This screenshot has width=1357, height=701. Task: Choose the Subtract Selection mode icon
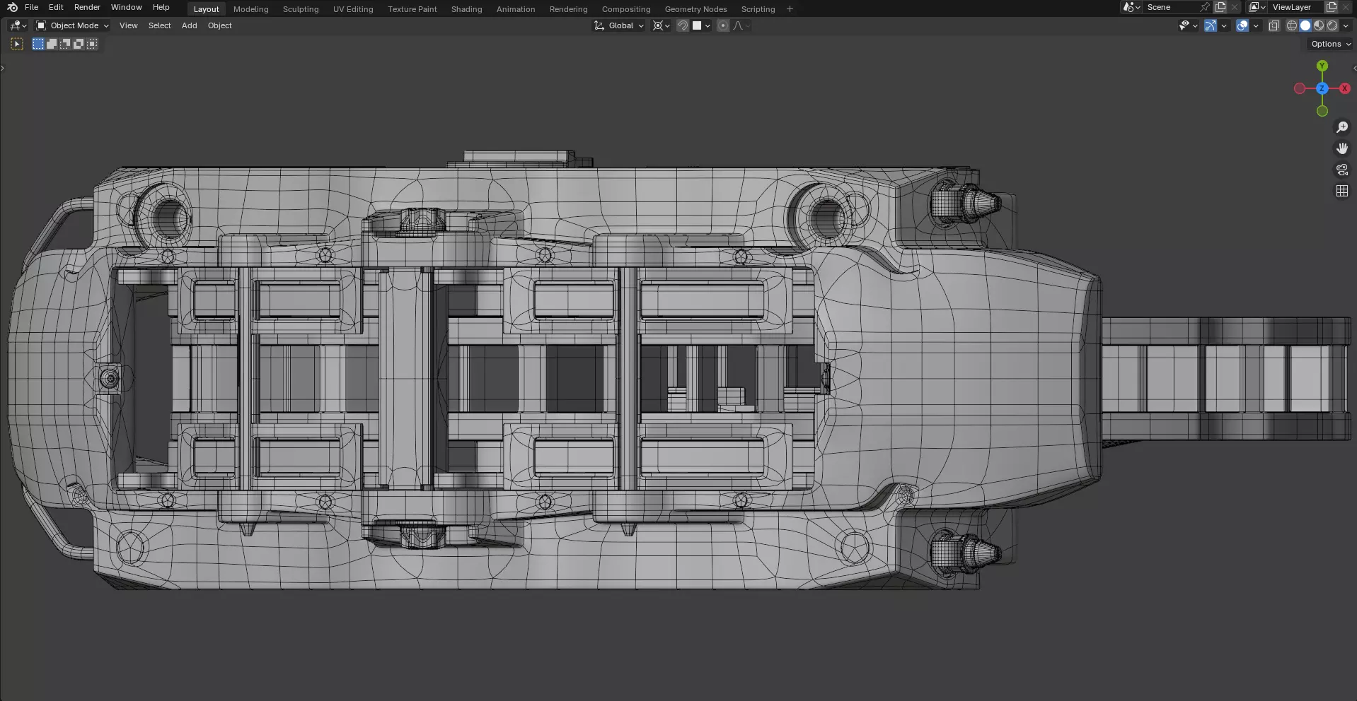click(65, 44)
